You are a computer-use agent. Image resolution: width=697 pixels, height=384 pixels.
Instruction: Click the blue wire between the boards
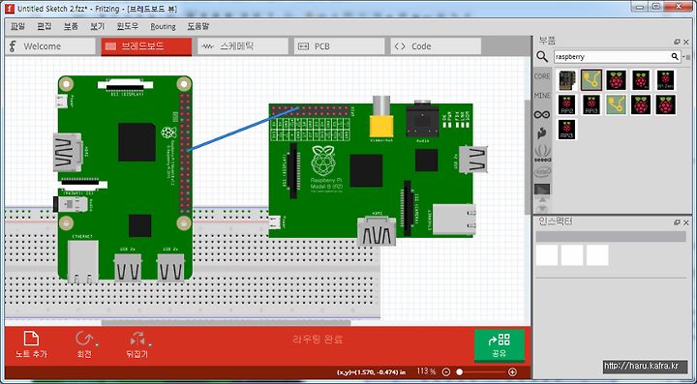tap(243, 129)
